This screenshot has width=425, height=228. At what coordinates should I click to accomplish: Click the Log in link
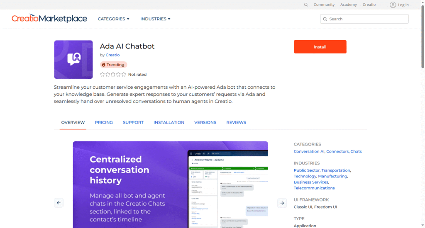point(403,5)
